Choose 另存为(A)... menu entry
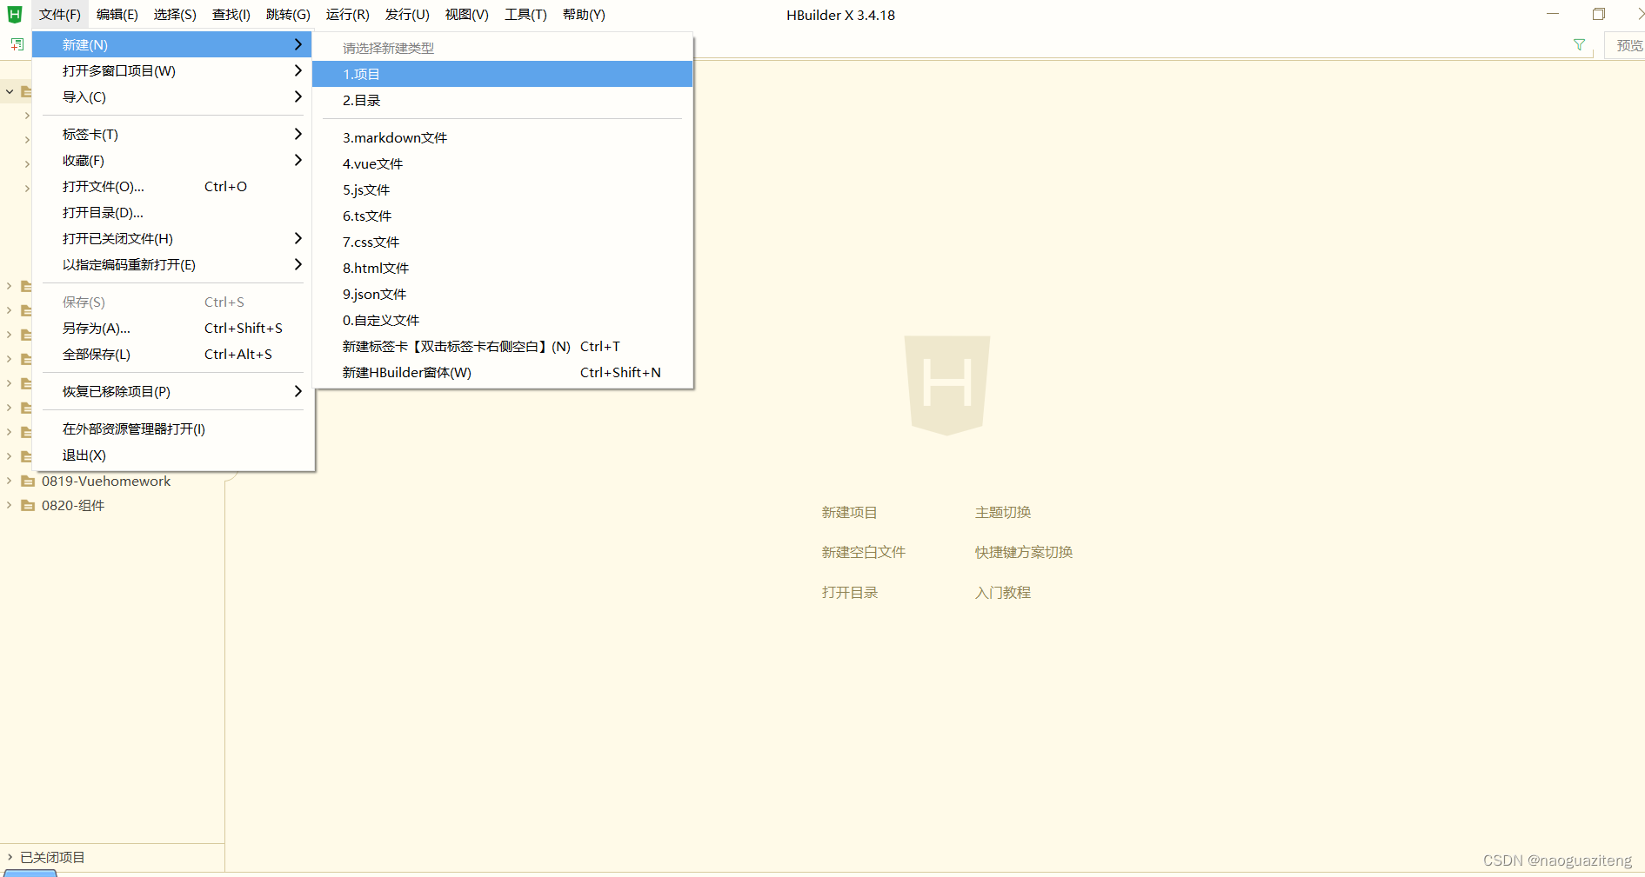The width and height of the screenshot is (1645, 877). pos(172,328)
